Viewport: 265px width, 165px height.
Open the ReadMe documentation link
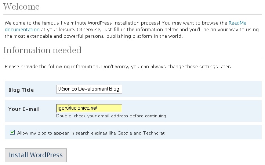[237, 23]
